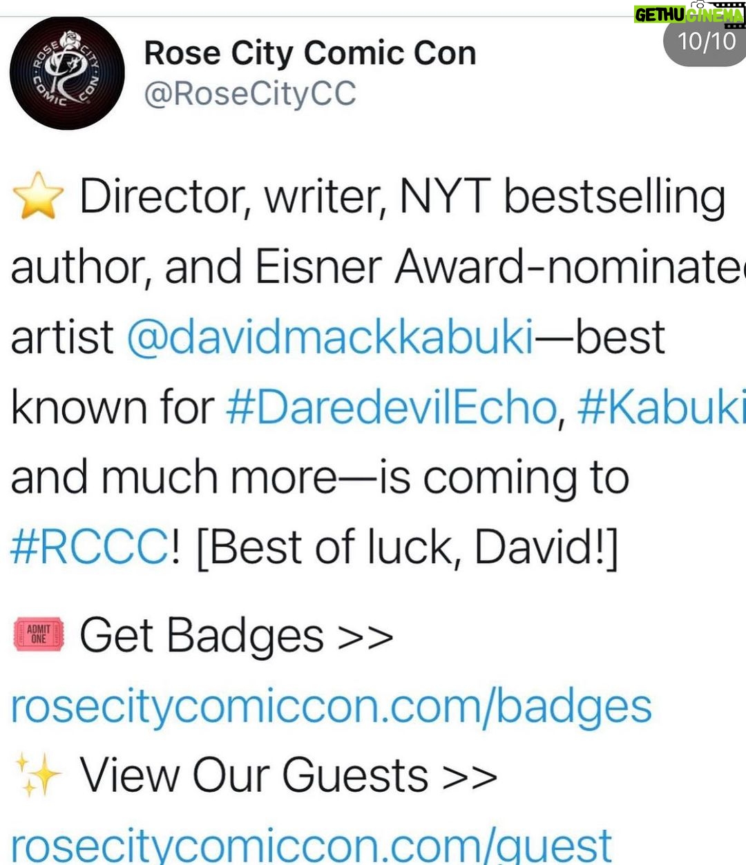Open the rosecitycomiccon.com/badges link
This screenshot has width=746, height=865.
[332, 707]
